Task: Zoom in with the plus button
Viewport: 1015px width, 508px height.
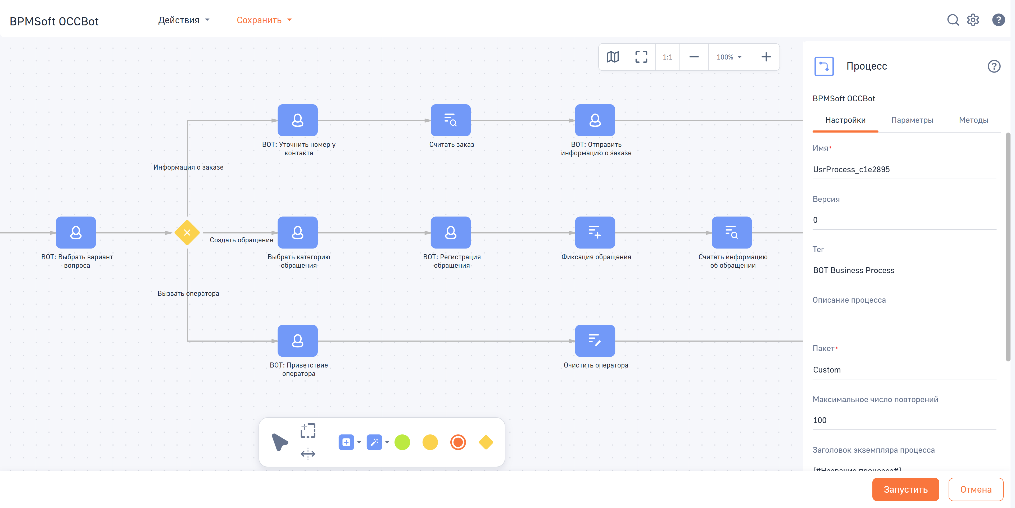Action: tap(765, 57)
